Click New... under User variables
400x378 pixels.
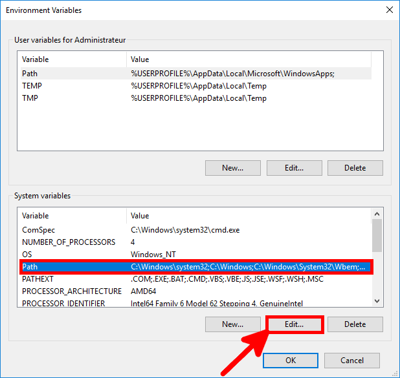pyautogui.click(x=232, y=168)
